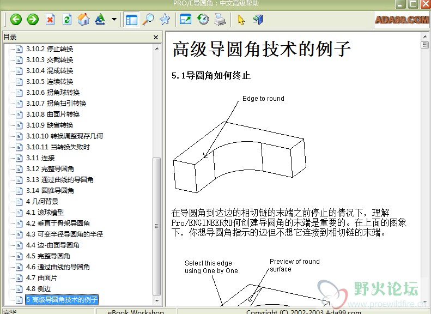Open topic 3.10.2 停止转换

50,49
